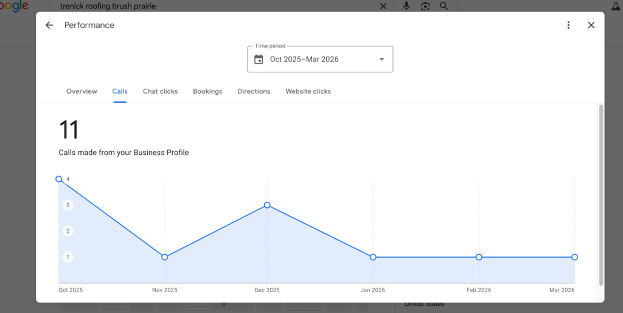
Task: Click the dialog's vertical scrollbar
Action: click(x=601, y=194)
